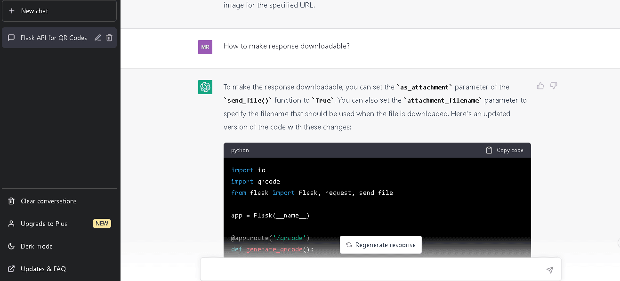Click the trash icon beside Clear conversations
Image resolution: width=620 pixels, height=281 pixels.
12,201
